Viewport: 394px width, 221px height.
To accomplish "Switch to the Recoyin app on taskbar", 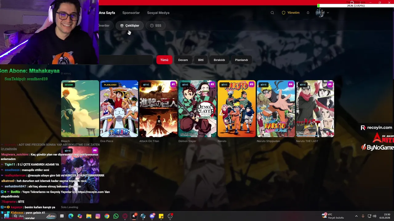I will pyautogui.click(x=134, y=216).
